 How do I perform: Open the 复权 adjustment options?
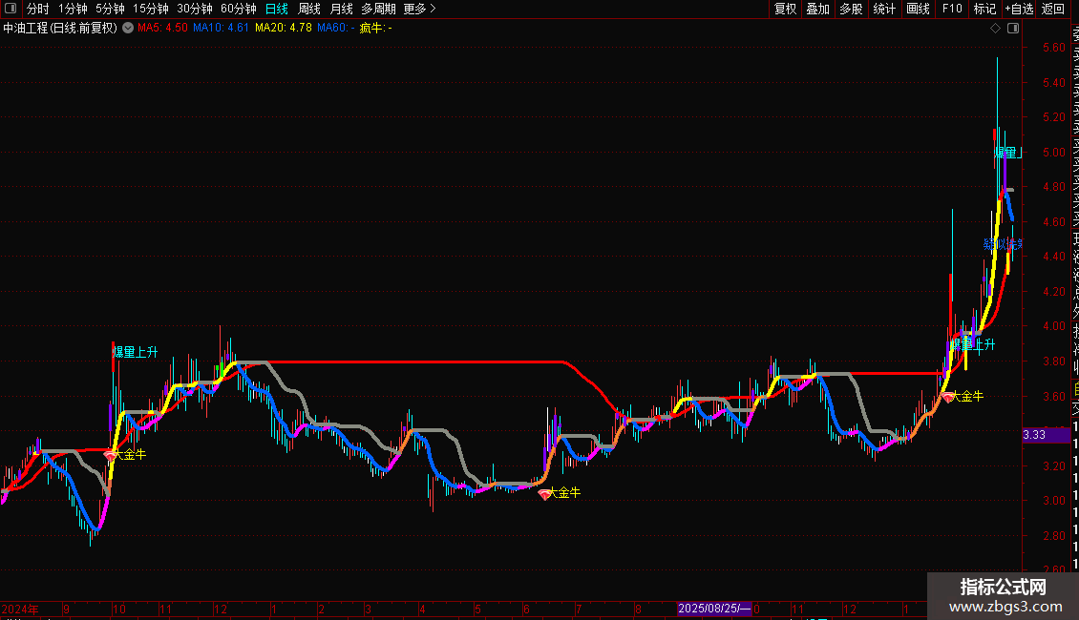coord(785,9)
